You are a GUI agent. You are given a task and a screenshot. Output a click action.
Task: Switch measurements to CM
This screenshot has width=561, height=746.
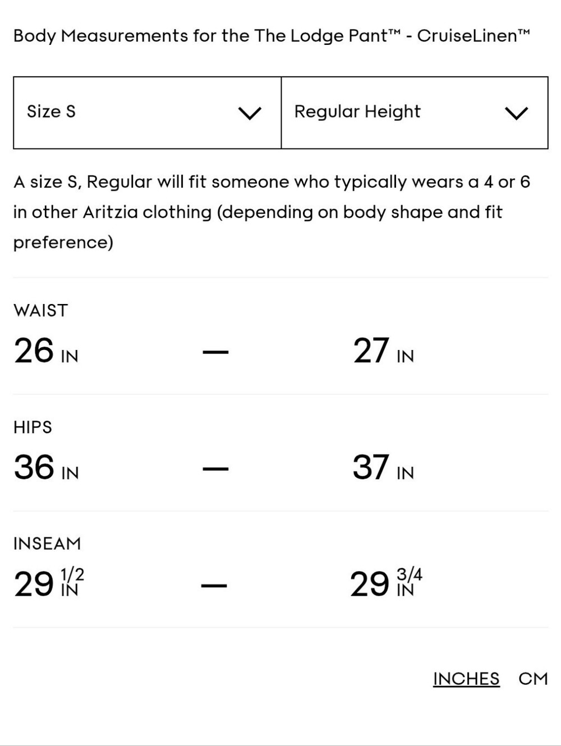click(x=533, y=679)
